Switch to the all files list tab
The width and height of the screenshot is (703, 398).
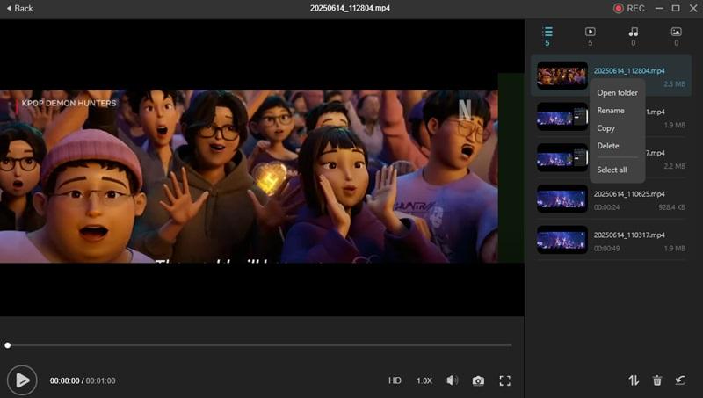547,35
